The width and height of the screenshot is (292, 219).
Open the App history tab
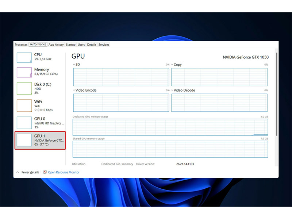[x=56, y=45]
